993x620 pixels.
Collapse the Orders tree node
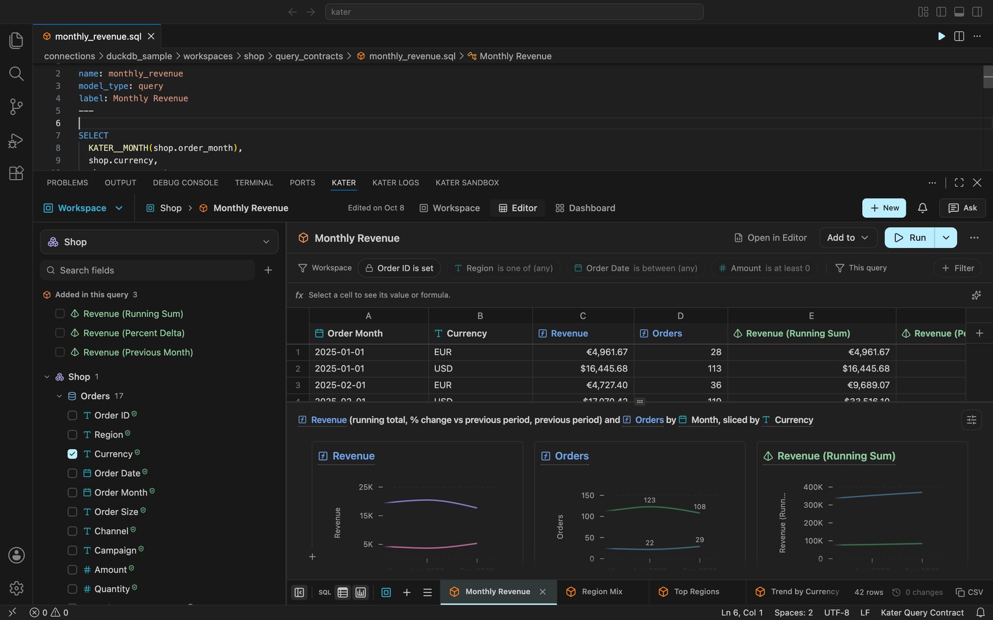pyautogui.click(x=59, y=396)
